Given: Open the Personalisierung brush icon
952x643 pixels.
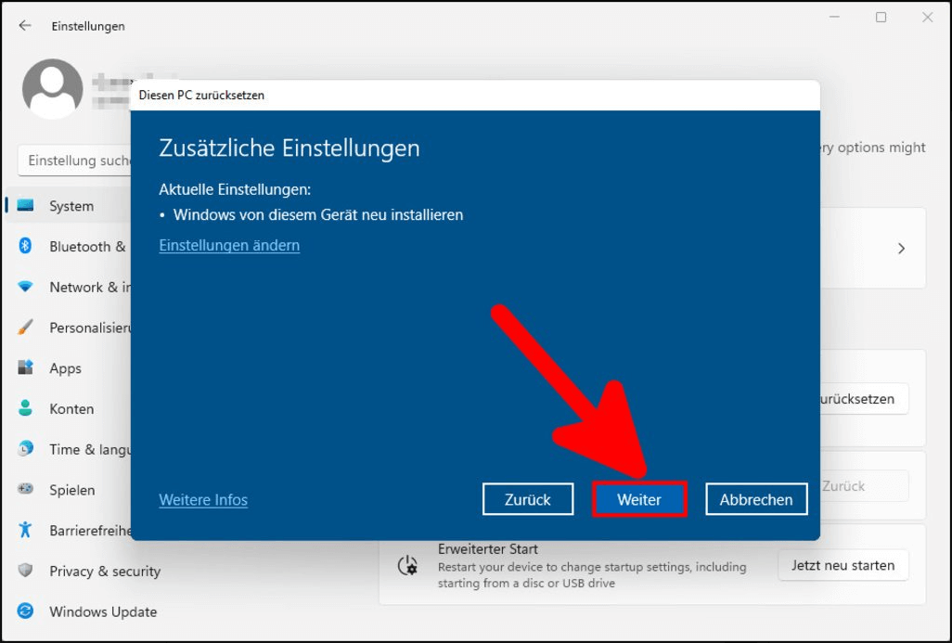Looking at the screenshot, I should (27, 328).
